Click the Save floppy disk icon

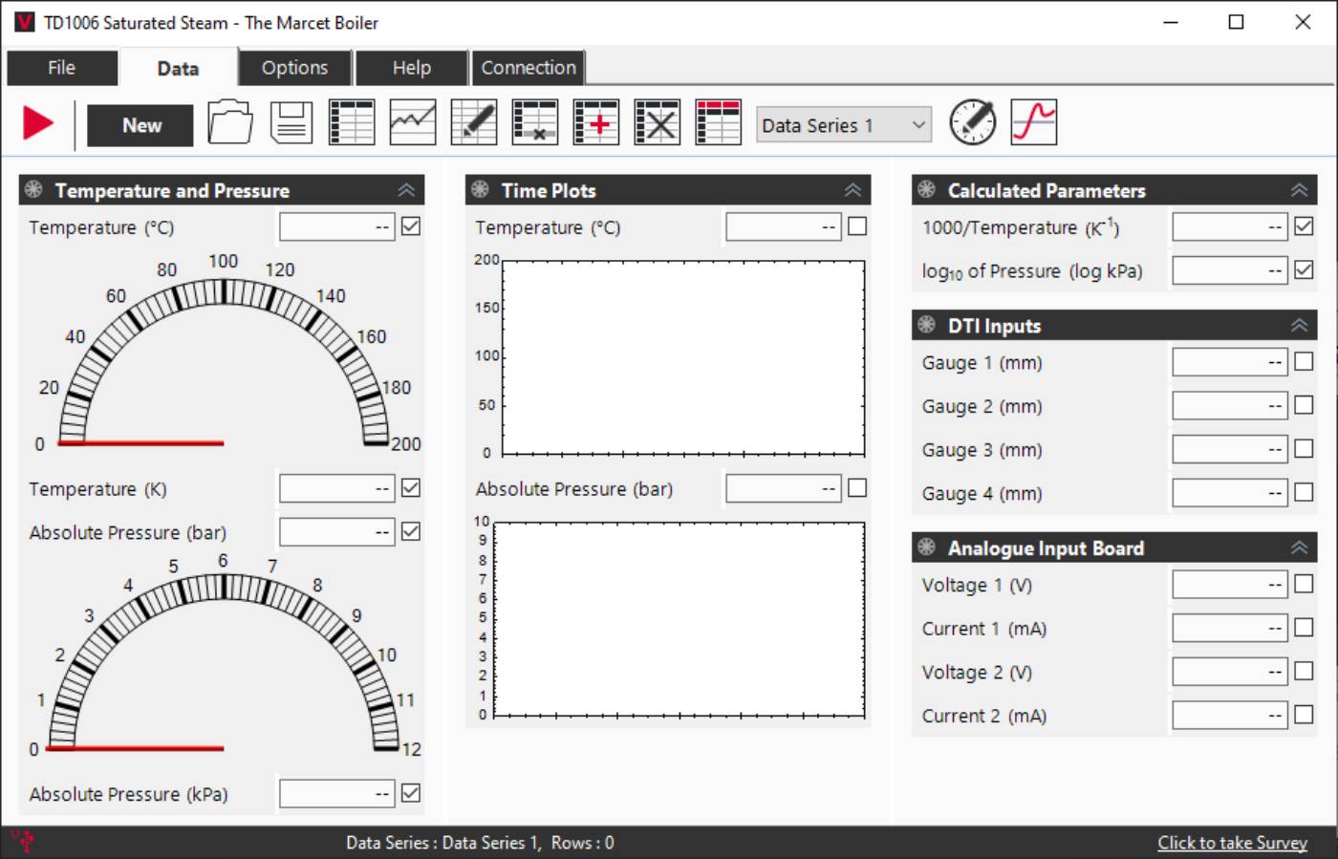tap(291, 123)
